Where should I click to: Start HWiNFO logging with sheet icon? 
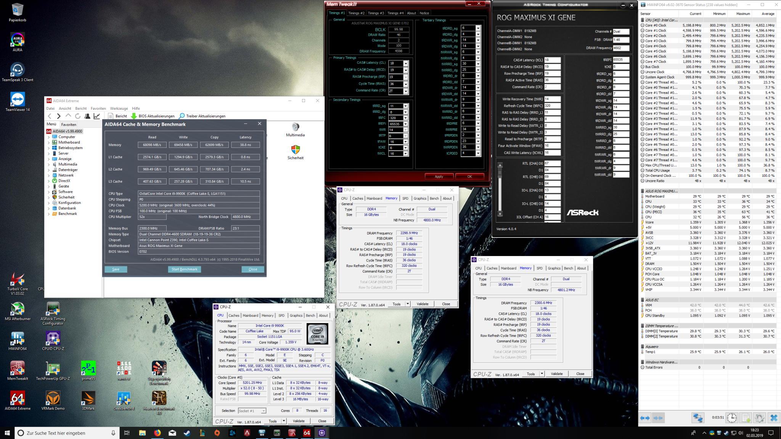pyautogui.click(x=746, y=418)
